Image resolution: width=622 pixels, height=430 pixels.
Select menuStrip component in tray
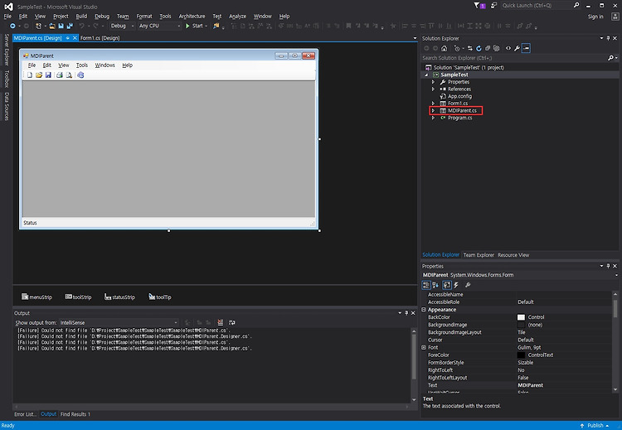(36, 297)
